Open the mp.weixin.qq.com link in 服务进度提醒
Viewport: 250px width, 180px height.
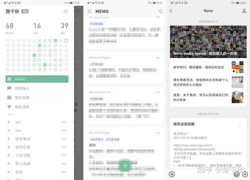194,147
